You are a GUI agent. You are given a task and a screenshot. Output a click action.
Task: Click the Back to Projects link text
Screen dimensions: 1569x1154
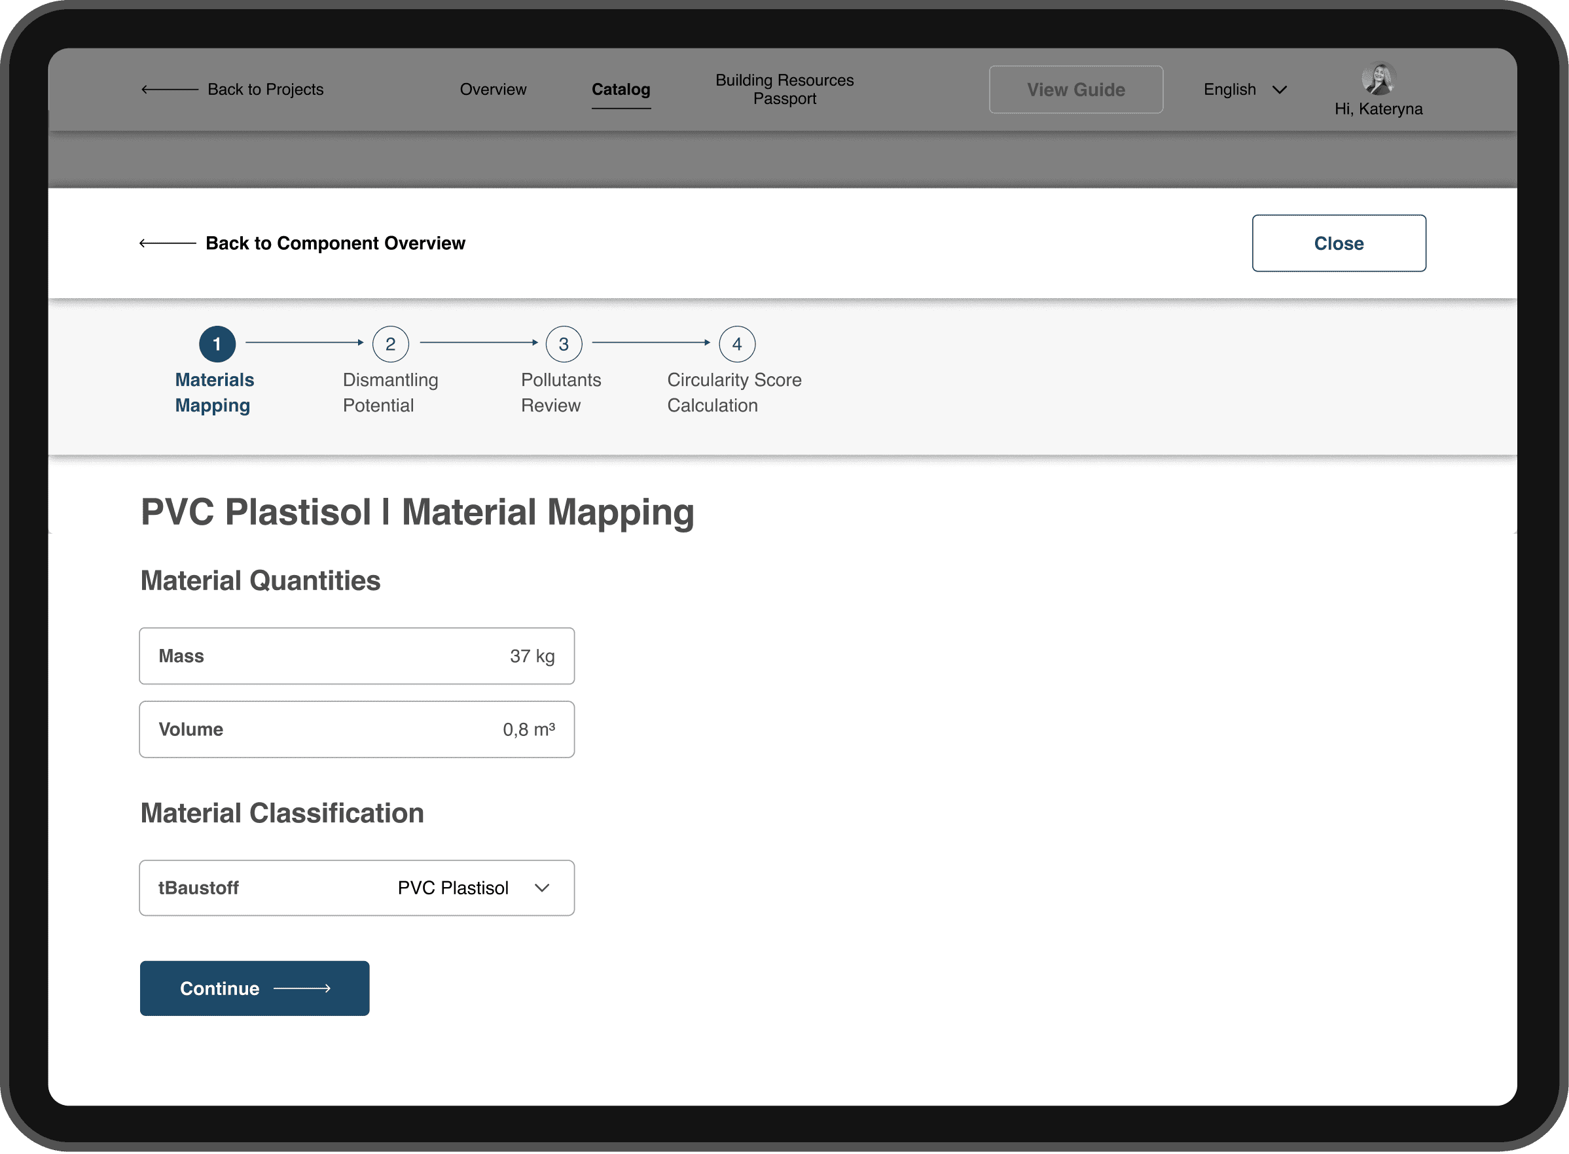click(266, 90)
